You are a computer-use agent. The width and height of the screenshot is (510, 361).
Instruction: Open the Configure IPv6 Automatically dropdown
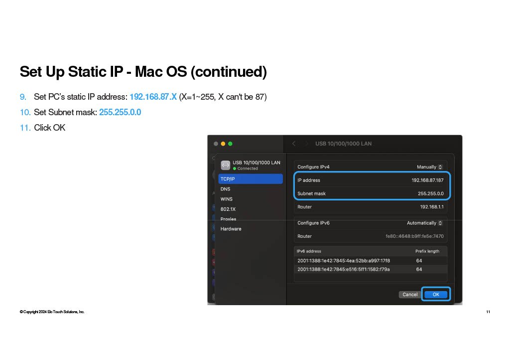[x=424, y=223]
